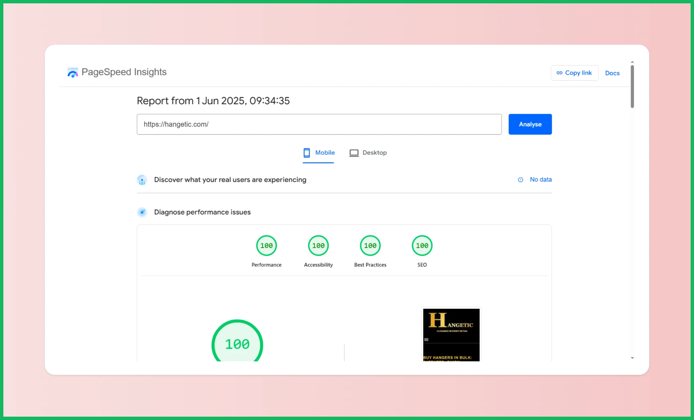Click the info icon beside No data
The width and height of the screenshot is (694, 420).
[x=520, y=180]
